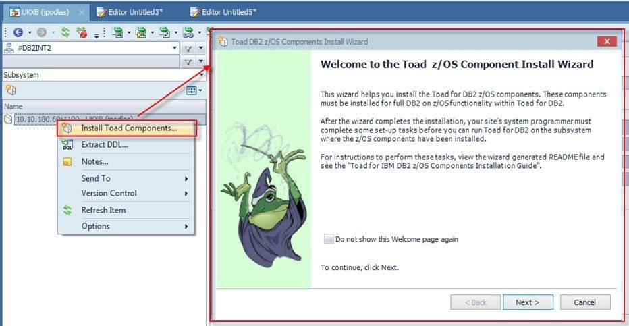629x326 pixels.
Task: Click the empty filter text field
Action: click(x=90, y=61)
